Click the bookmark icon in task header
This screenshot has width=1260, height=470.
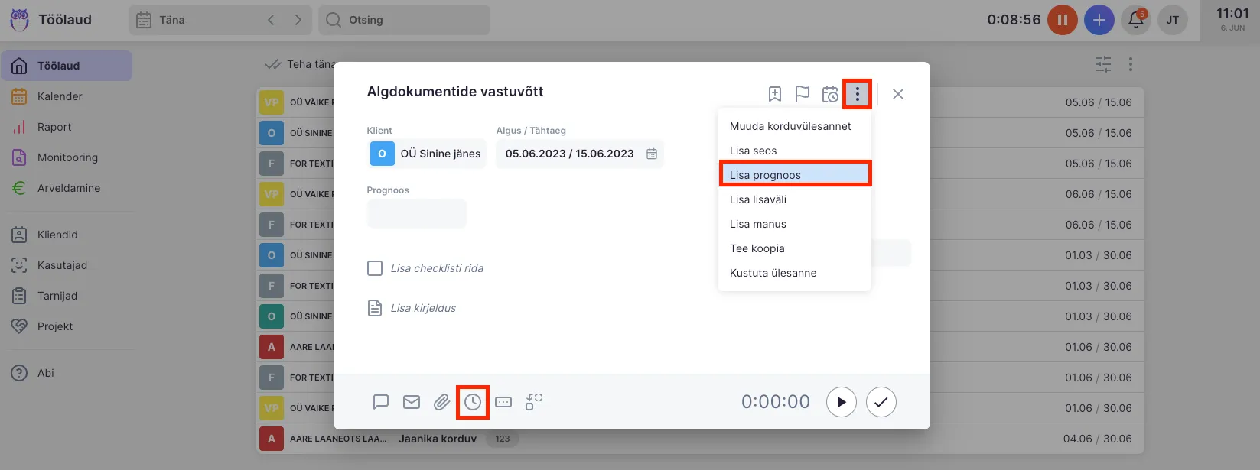(775, 94)
